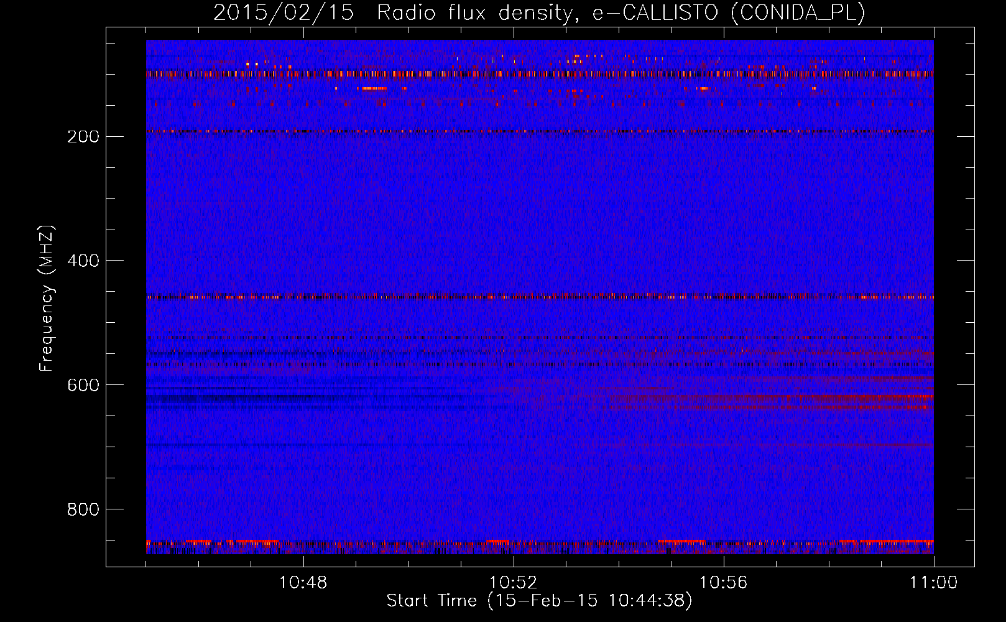Click the "600" frequency tick label

tap(83, 386)
